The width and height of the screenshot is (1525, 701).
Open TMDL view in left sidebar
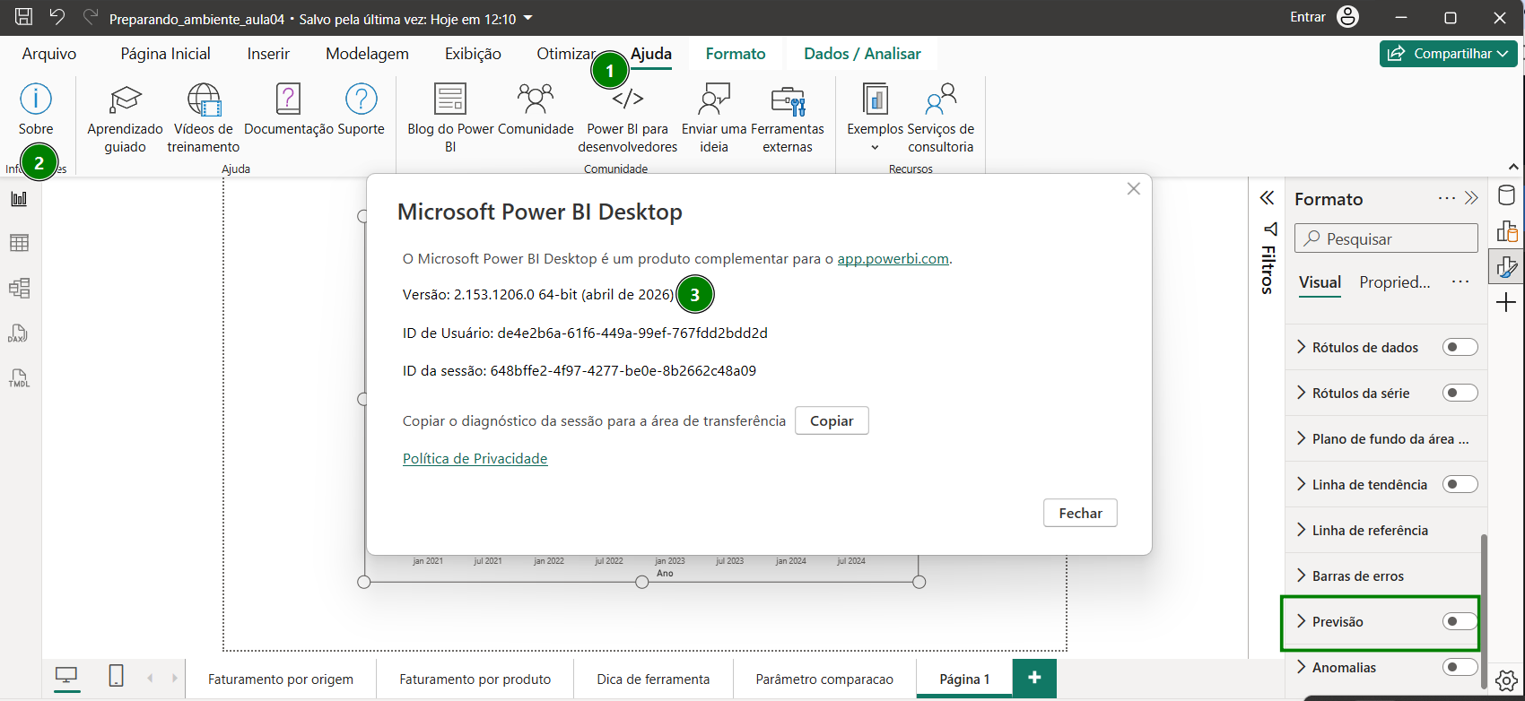click(19, 378)
